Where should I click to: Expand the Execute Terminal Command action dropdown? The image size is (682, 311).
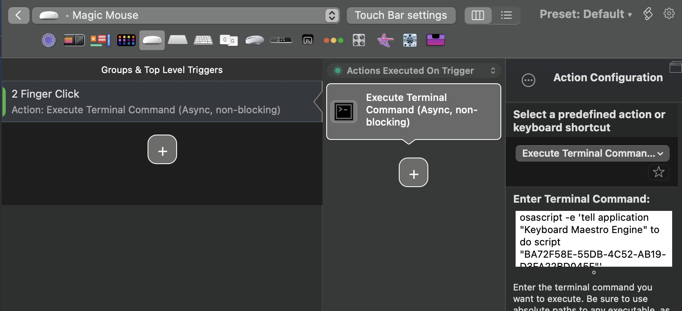coord(592,153)
